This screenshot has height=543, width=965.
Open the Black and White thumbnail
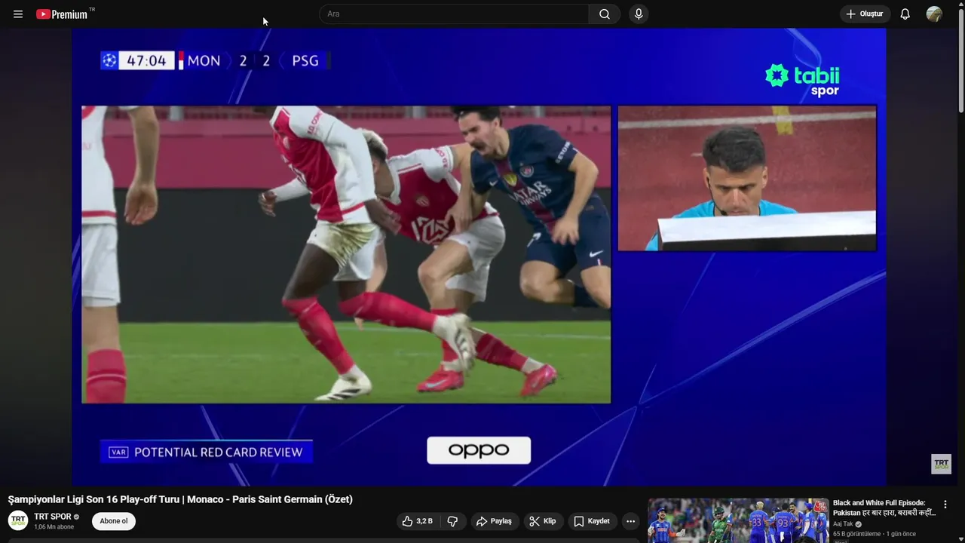point(738,520)
